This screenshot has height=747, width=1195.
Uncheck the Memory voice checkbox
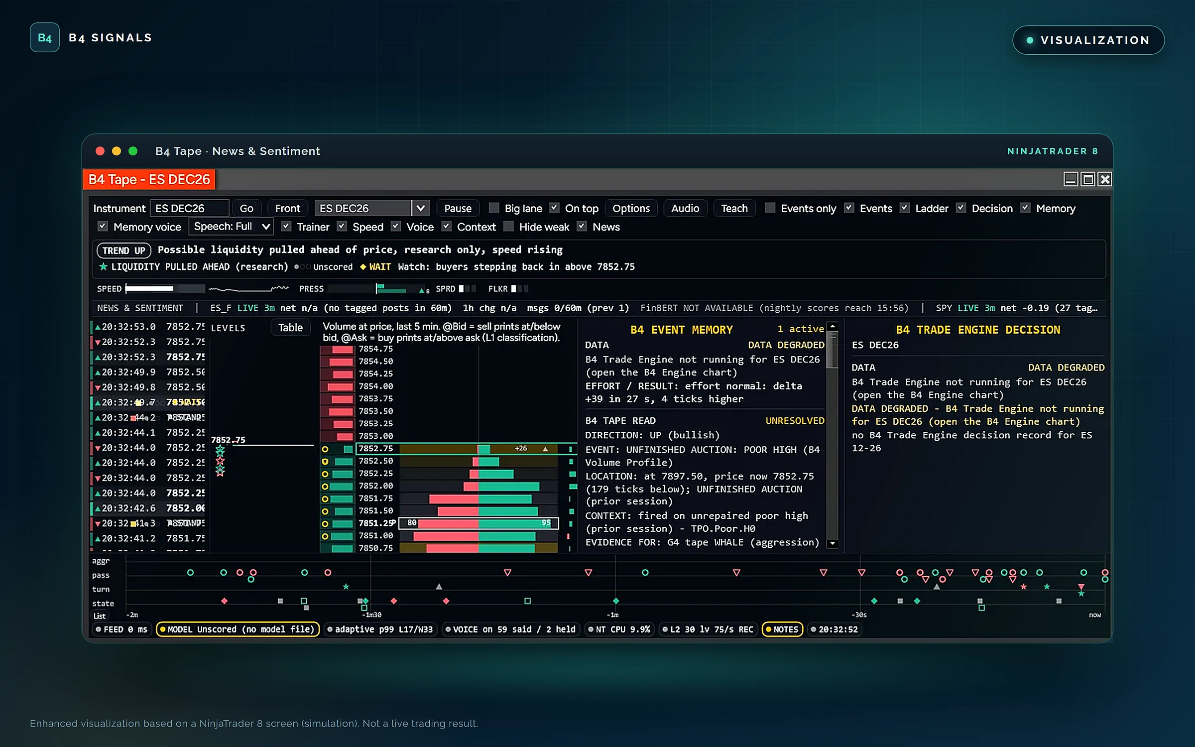103,226
